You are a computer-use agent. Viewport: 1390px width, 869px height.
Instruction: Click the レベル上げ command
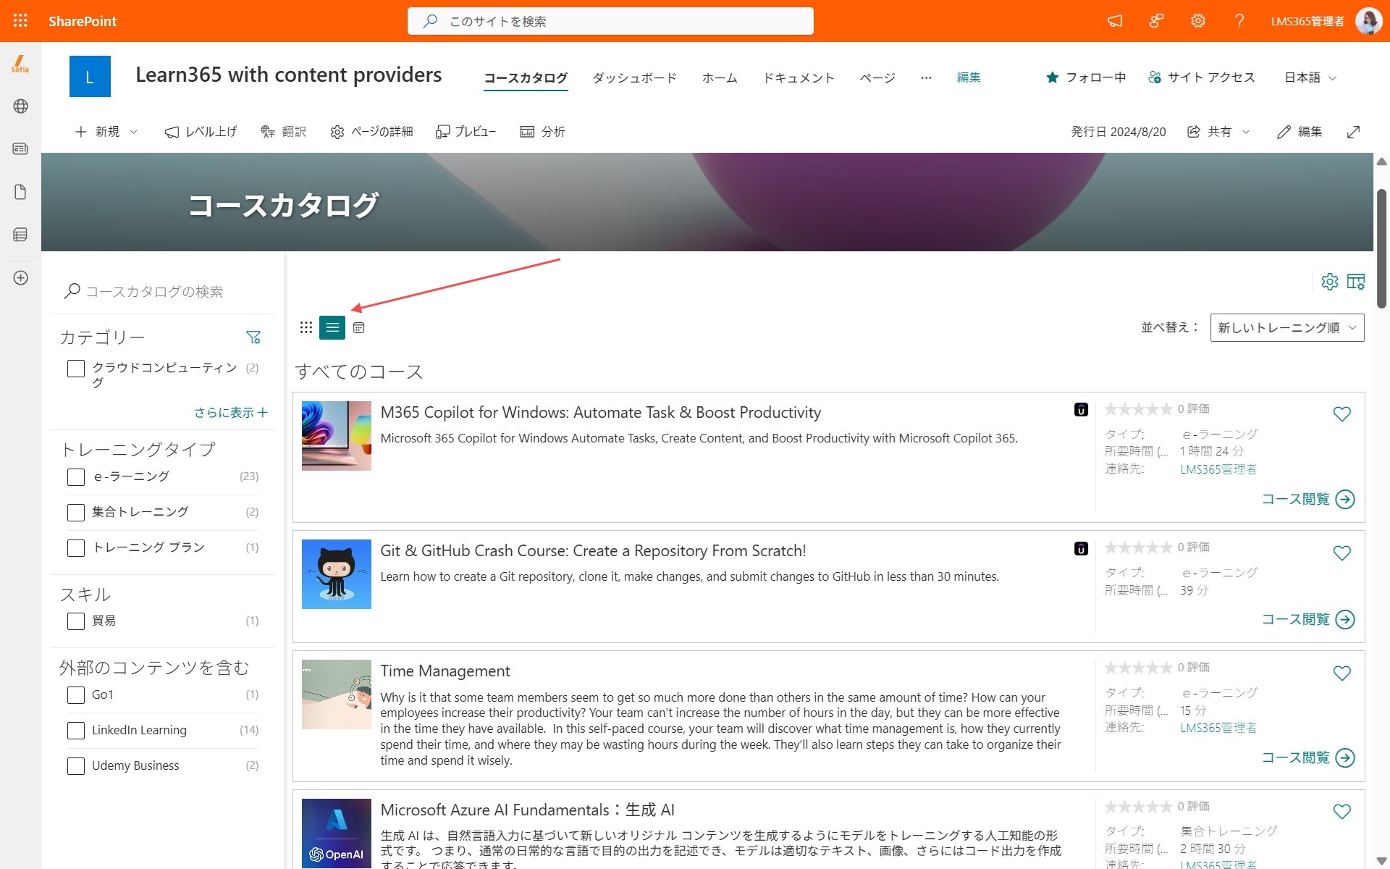click(x=201, y=132)
